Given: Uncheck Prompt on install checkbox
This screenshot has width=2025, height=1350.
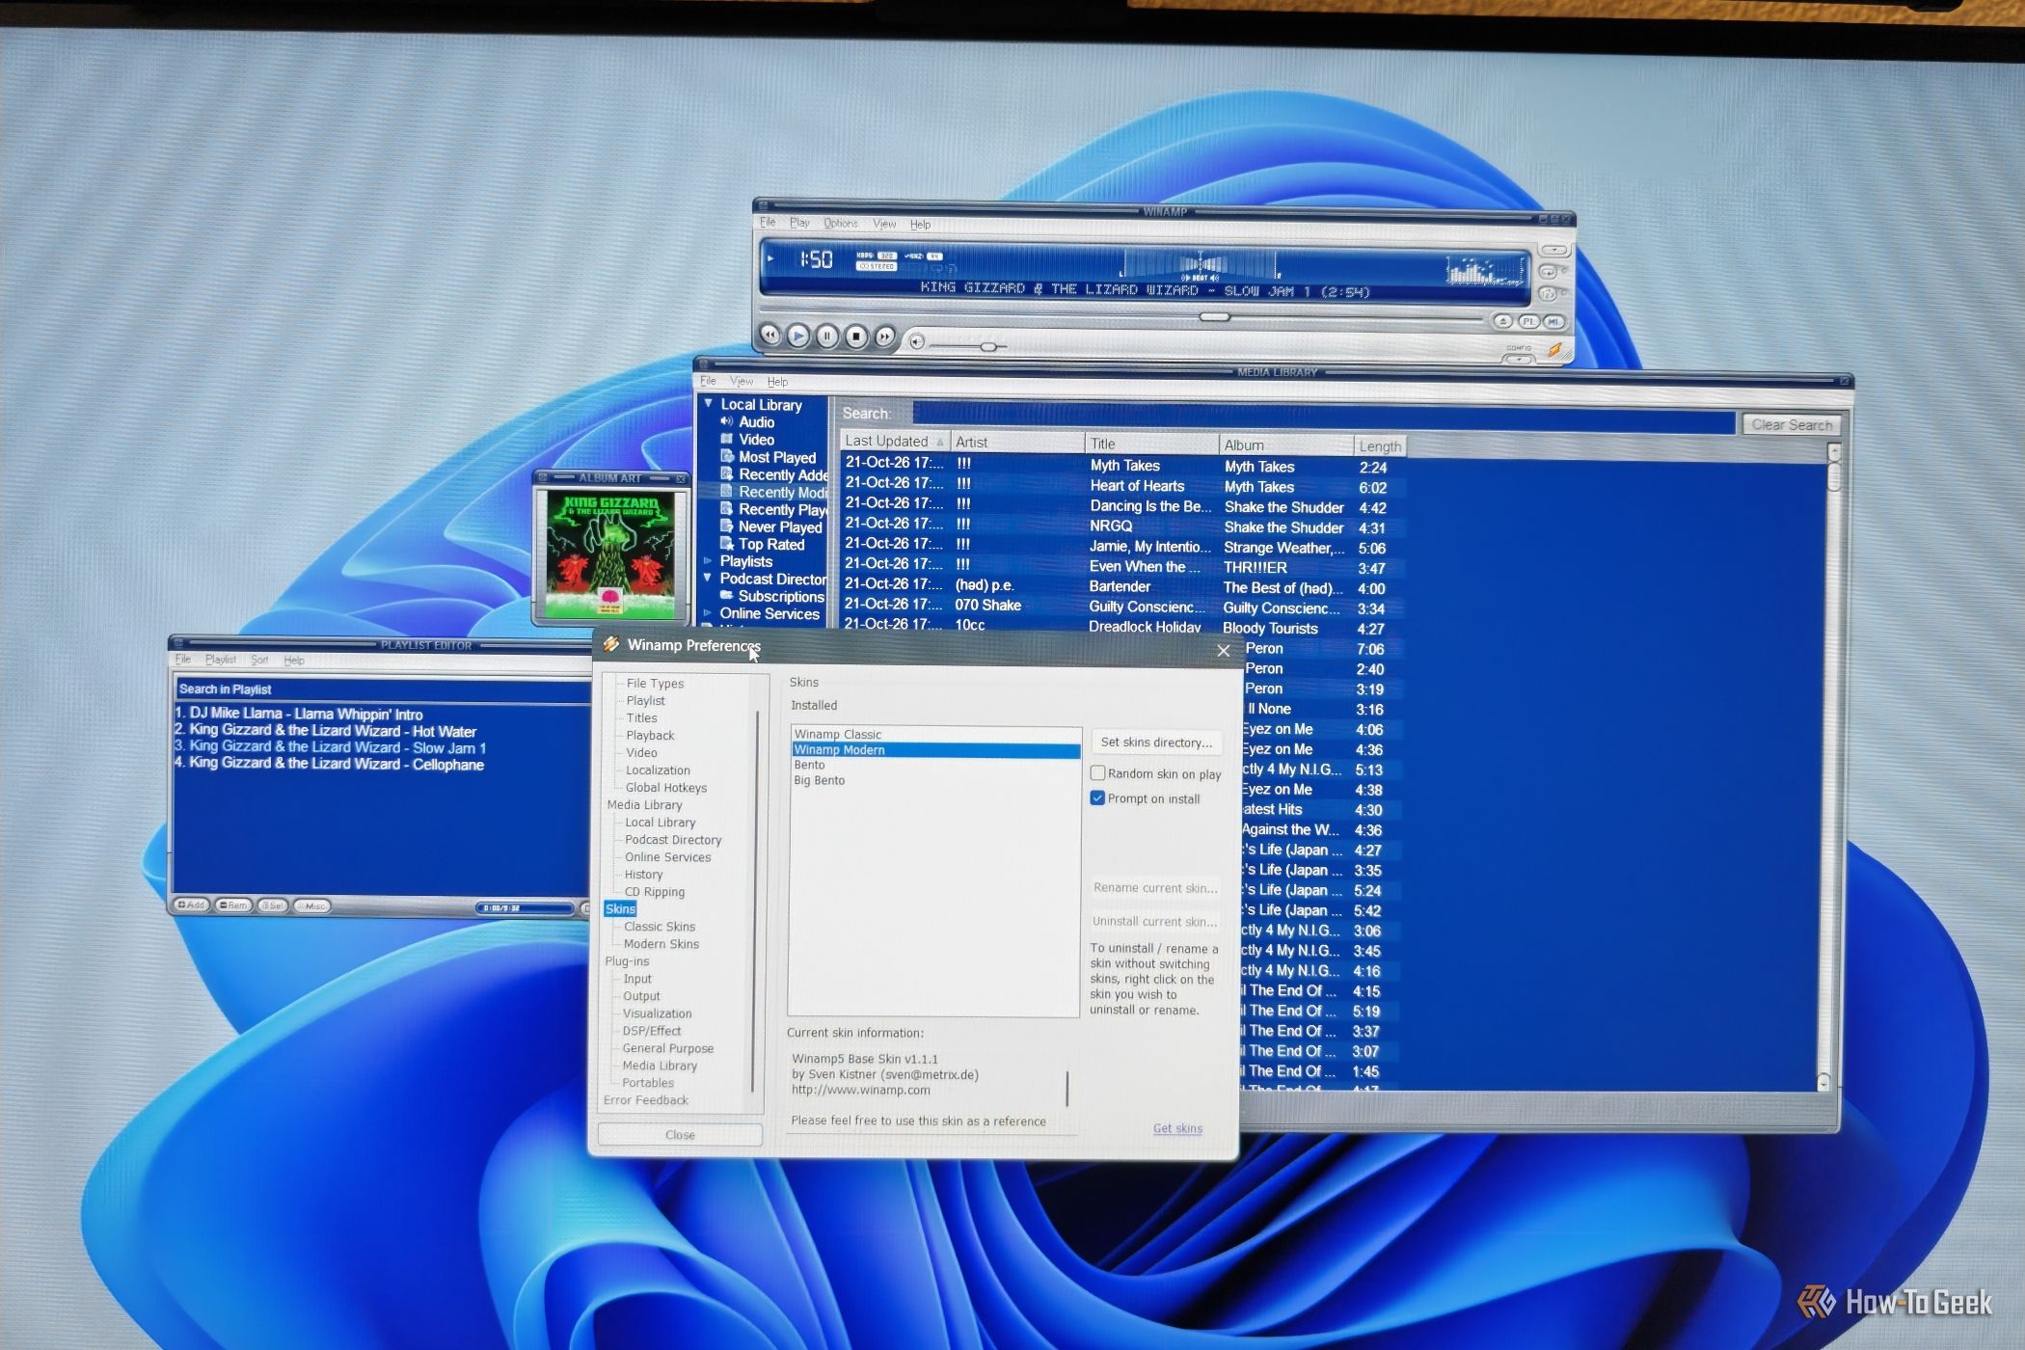Looking at the screenshot, I should tap(1097, 797).
